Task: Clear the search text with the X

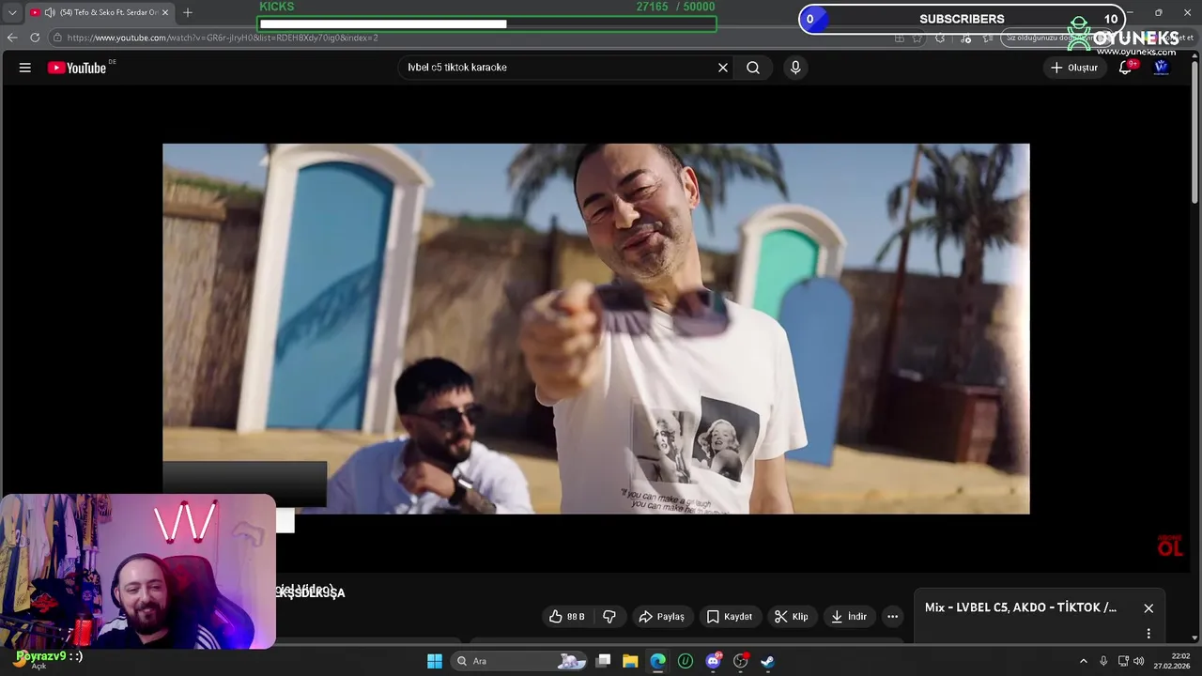Action: point(723,68)
